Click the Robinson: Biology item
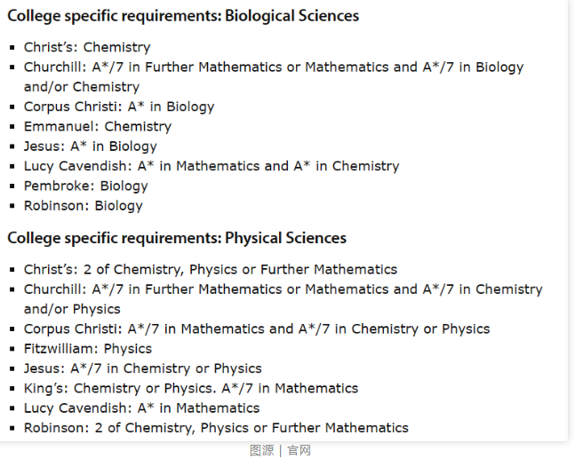Screen dimensions: 575x459 tap(84, 205)
